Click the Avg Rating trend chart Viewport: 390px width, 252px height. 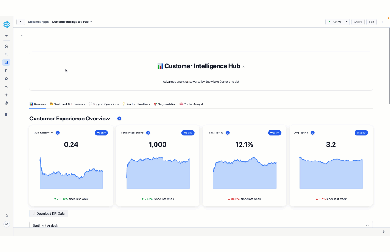331,173
